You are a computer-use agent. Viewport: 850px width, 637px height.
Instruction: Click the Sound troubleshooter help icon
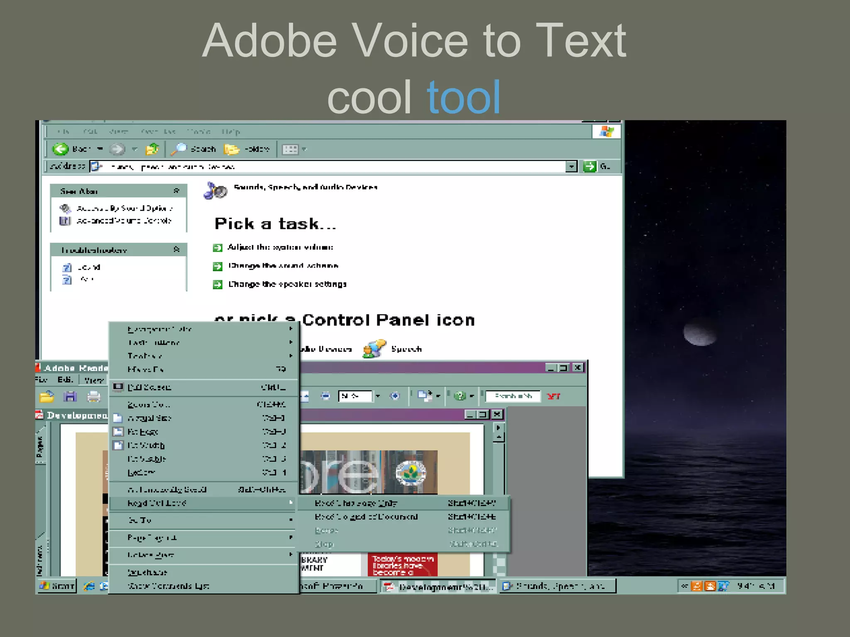[67, 267]
